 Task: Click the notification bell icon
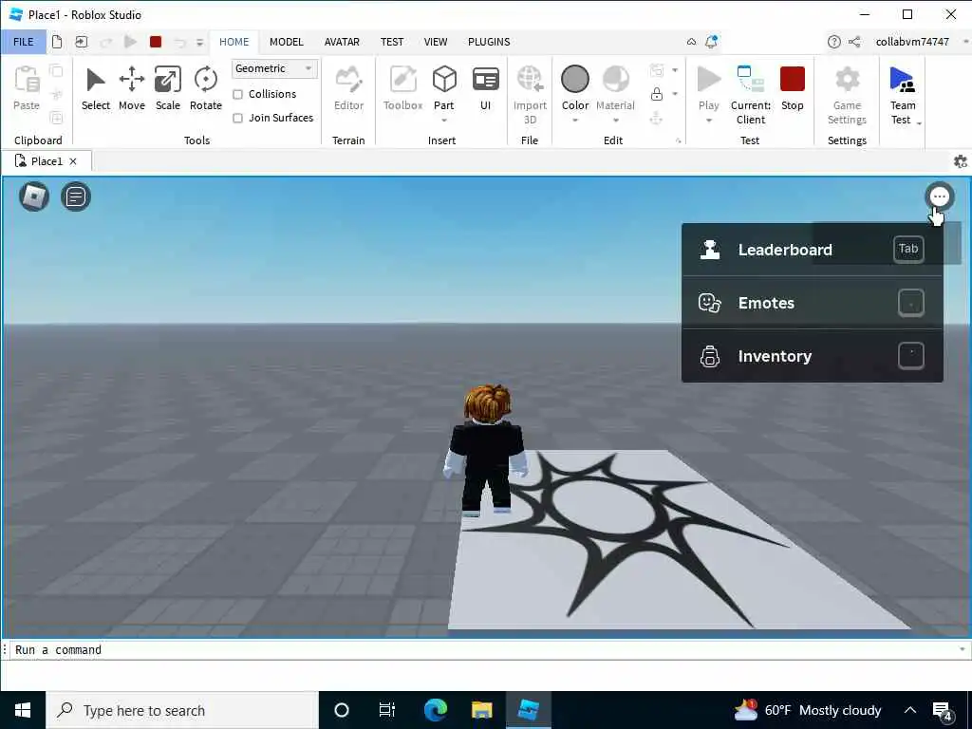pyautogui.click(x=711, y=42)
